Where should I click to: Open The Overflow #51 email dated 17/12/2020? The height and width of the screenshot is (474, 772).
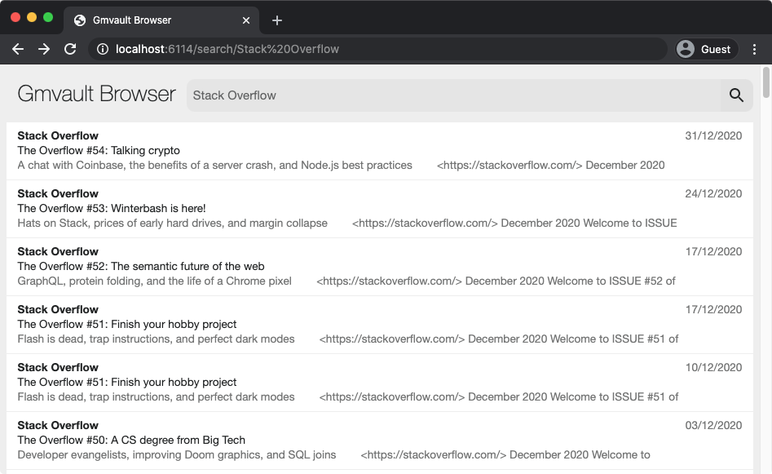(380, 325)
